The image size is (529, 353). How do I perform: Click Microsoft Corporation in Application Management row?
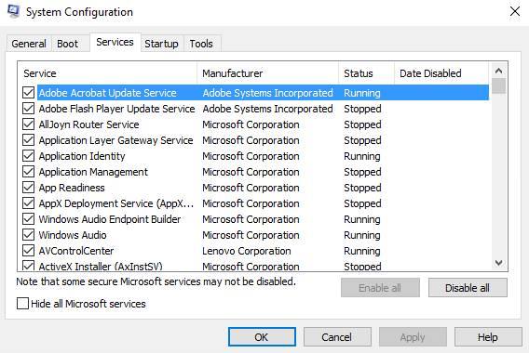251,172
